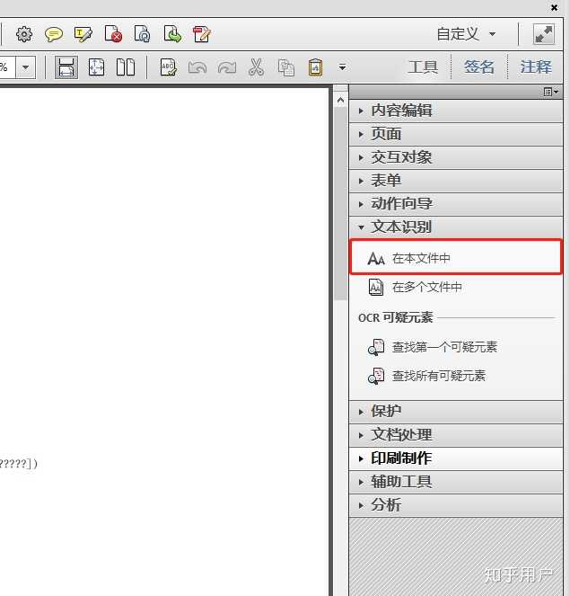Open the panel options menu icon
Viewport: 570px width, 596px height.
(x=551, y=92)
